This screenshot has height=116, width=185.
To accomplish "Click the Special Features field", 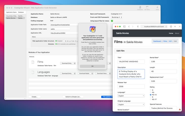I will (163, 108).
